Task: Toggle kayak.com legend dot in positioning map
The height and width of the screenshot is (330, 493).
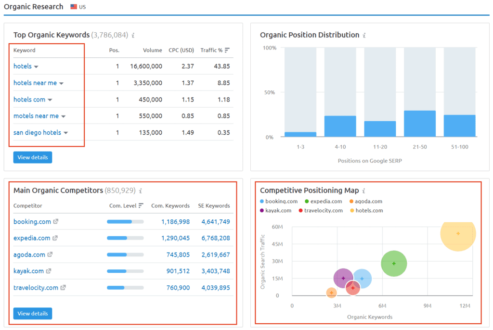Action: point(262,211)
